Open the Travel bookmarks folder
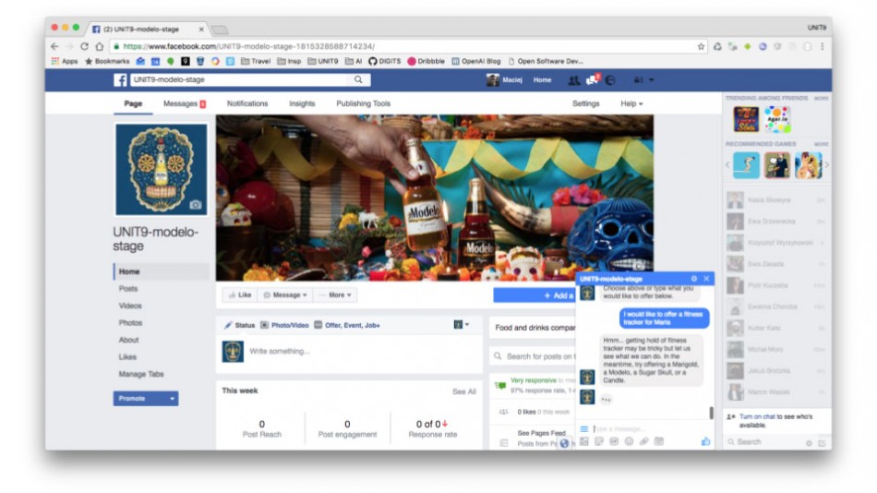 [256, 62]
